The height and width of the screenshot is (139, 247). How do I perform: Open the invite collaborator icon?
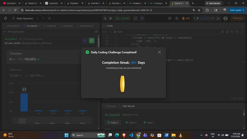(218, 18)
